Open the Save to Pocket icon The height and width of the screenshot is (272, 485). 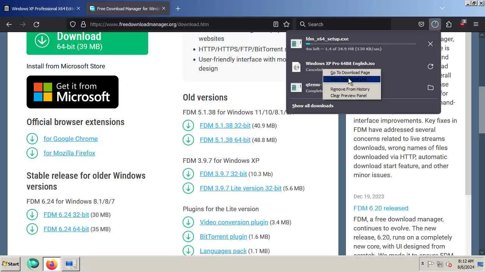click(421, 24)
